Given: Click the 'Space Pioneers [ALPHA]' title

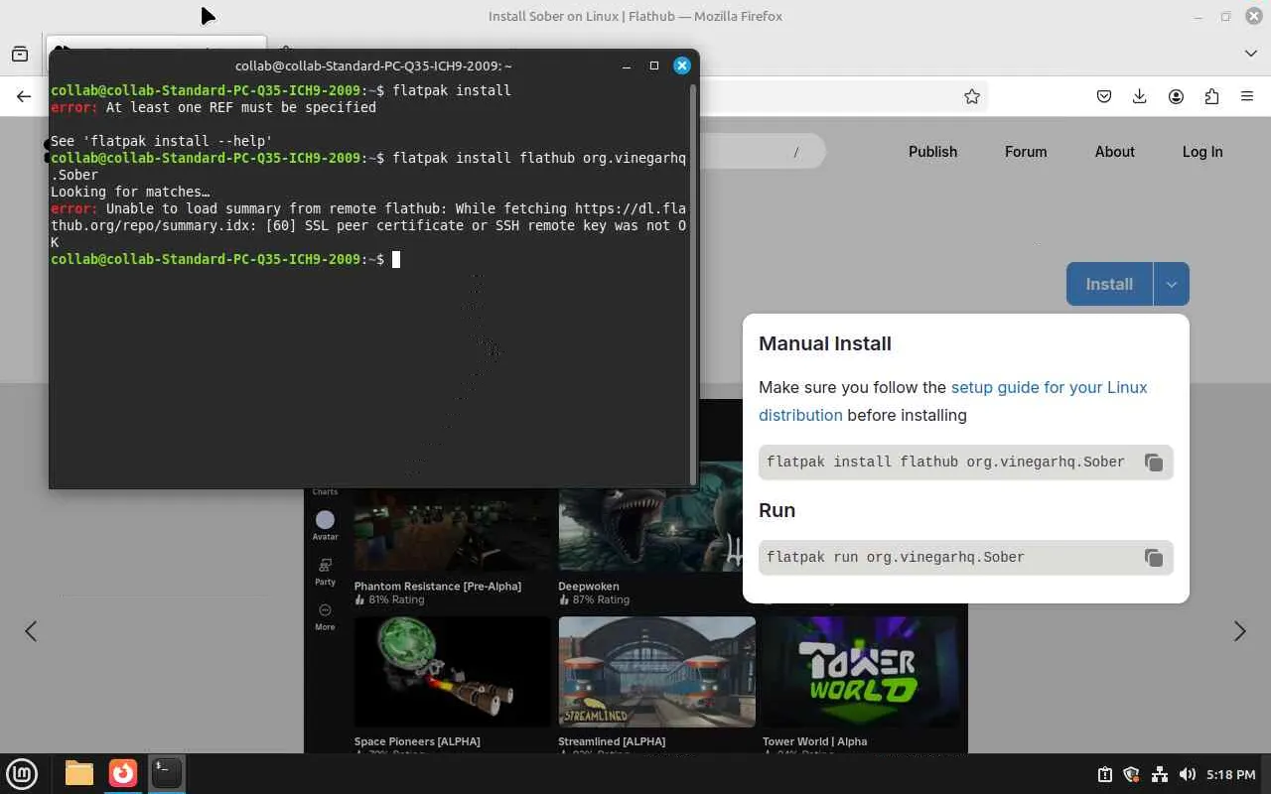Looking at the screenshot, I should 417,741.
